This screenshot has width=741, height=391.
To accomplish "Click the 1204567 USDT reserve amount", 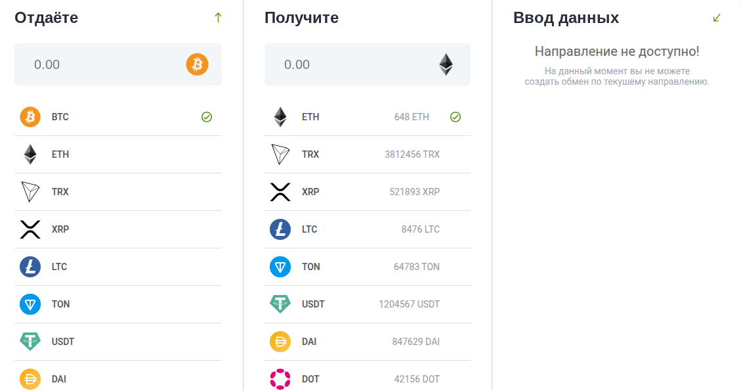I will tap(410, 304).
